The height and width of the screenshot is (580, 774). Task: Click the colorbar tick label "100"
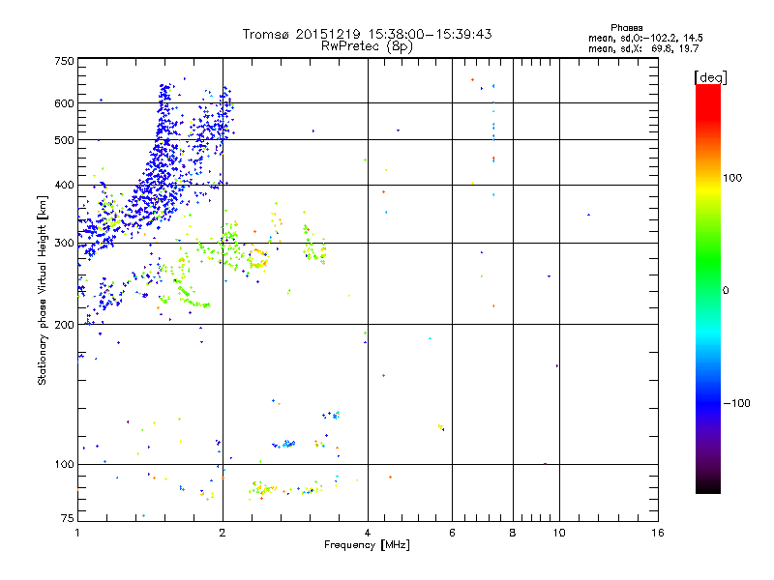732,178
